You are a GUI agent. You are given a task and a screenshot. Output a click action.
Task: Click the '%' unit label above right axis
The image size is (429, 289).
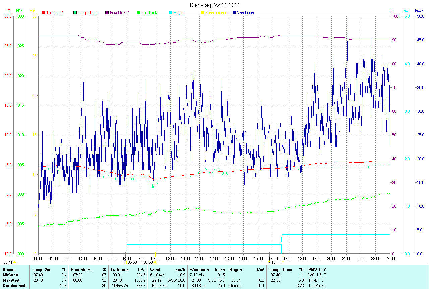(x=391, y=11)
